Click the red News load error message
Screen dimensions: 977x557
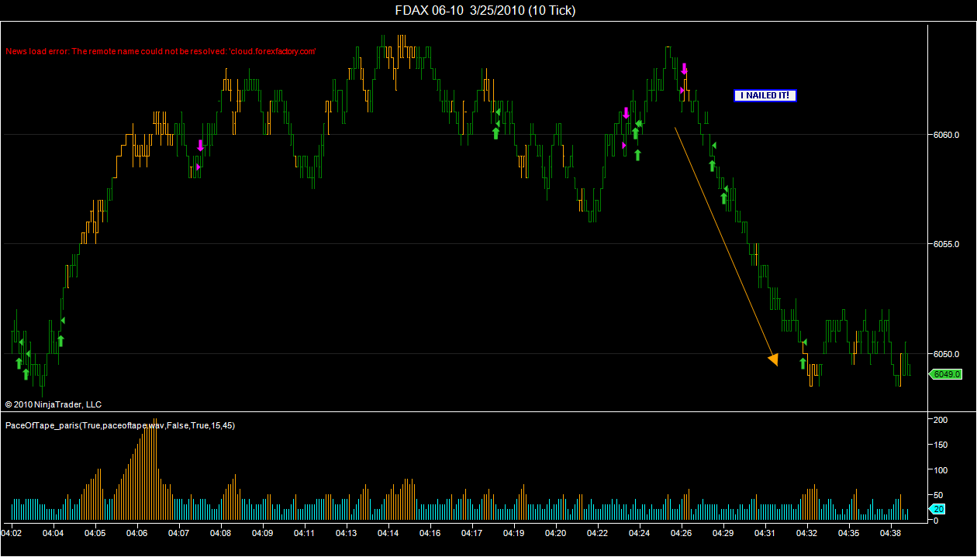tap(161, 51)
